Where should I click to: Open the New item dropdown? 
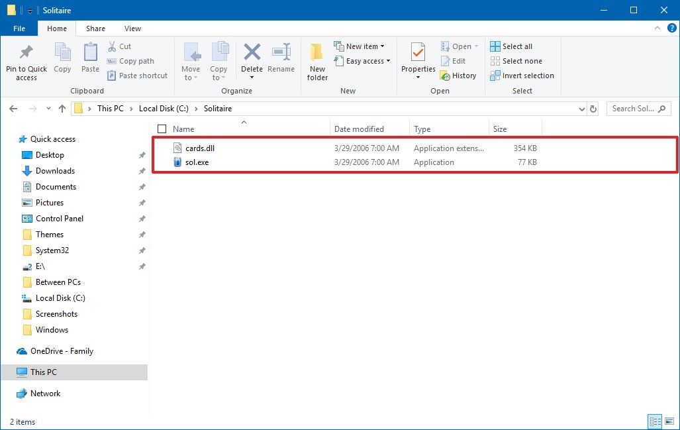click(361, 46)
